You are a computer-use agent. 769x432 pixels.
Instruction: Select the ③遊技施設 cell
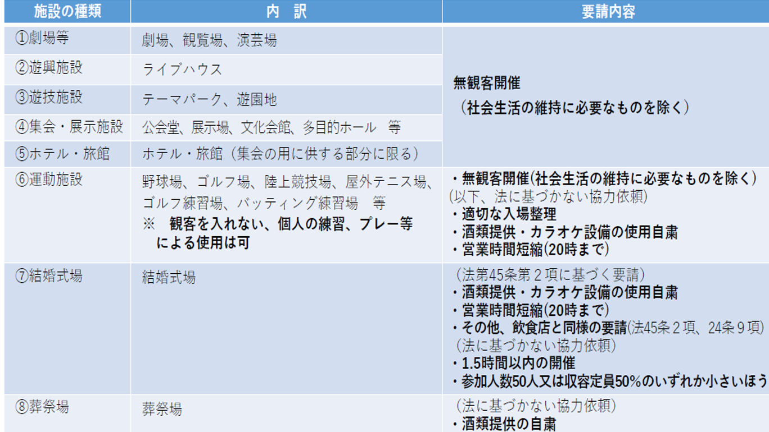click(x=67, y=99)
